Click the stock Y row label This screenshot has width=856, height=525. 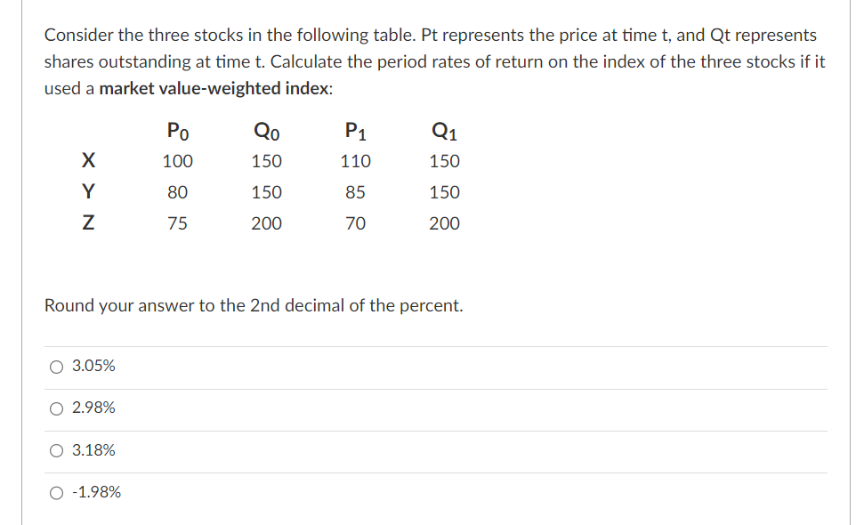pyautogui.click(x=87, y=192)
